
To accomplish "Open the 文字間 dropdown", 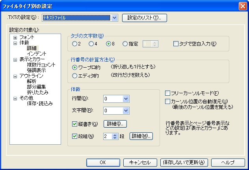I will click(126, 111).
